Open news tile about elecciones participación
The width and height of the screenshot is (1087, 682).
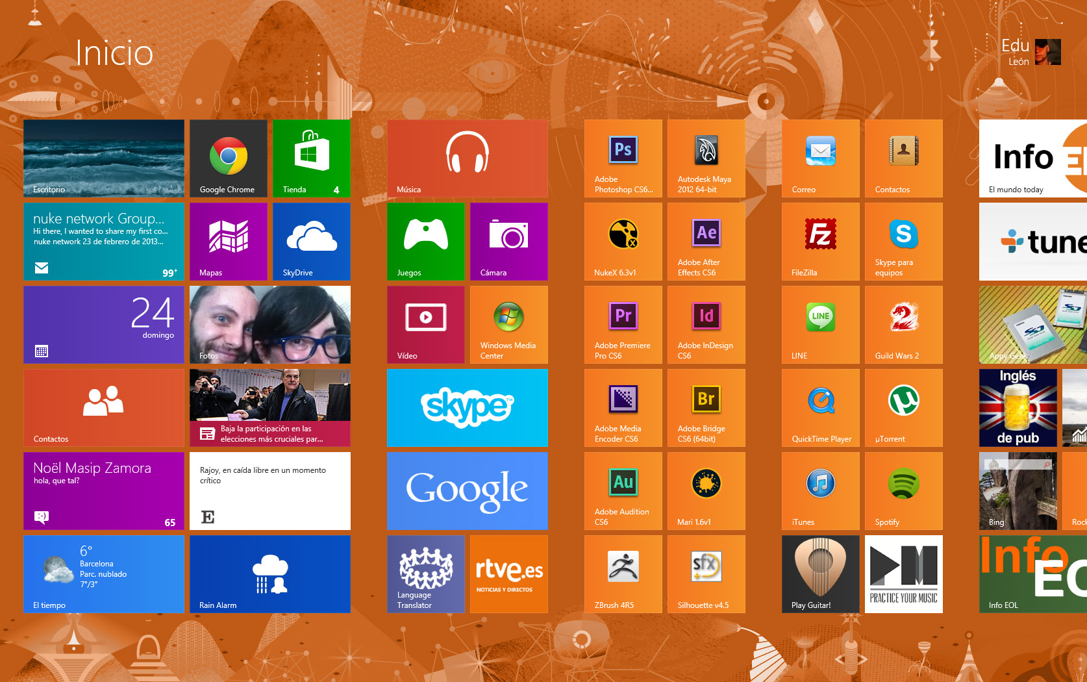[x=269, y=408]
